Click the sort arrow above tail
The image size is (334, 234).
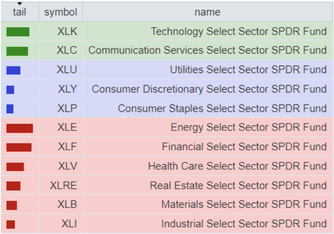pos(19,4)
